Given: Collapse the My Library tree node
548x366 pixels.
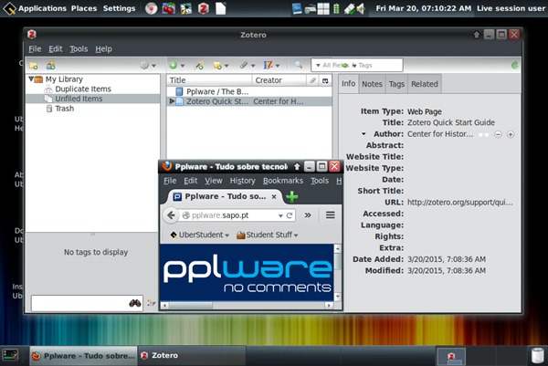Looking at the screenshot, I should click(31, 78).
